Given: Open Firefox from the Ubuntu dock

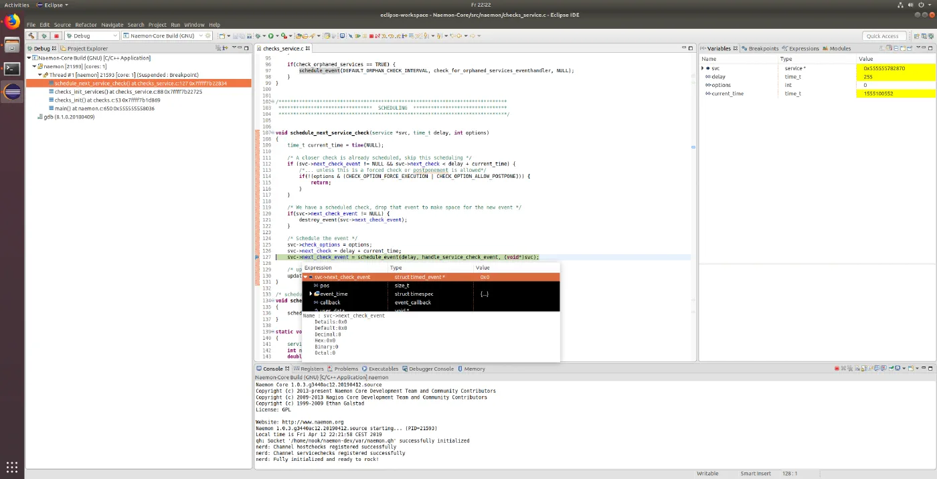Looking at the screenshot, I should [x=12, y=22].
